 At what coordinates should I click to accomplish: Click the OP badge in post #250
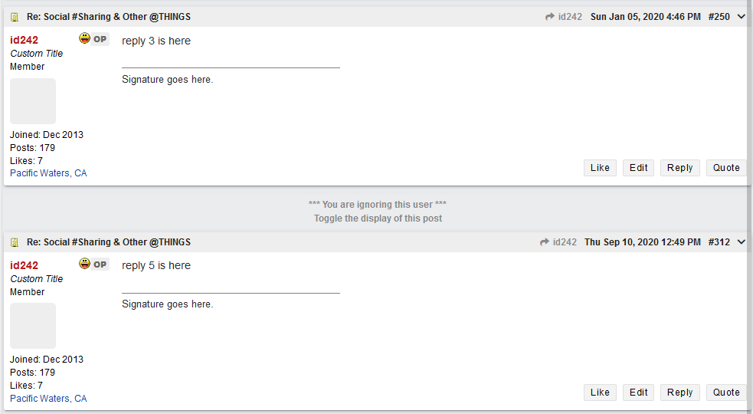point(100,39)
